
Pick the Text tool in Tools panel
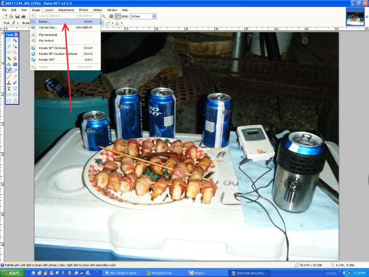pyautogui.click(x=9, y=88)
